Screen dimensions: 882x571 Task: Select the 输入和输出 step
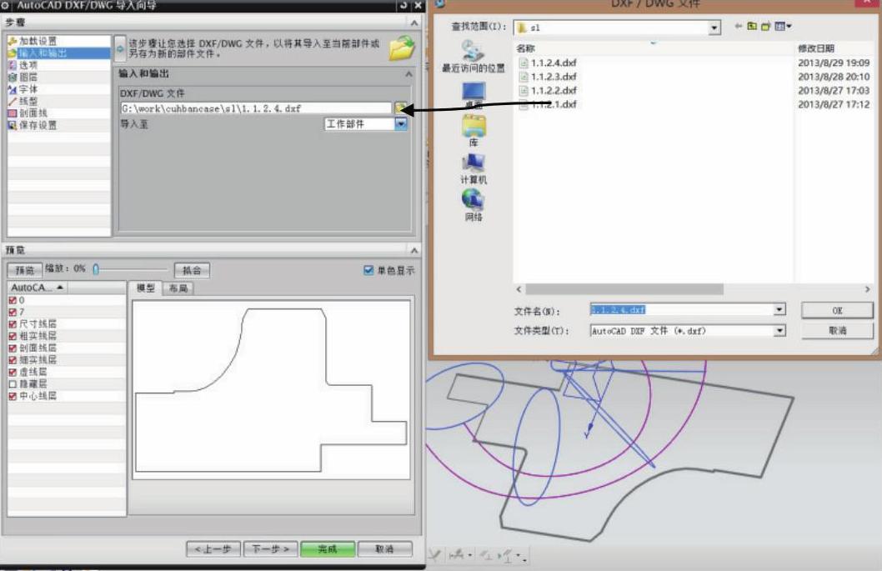click(59, 53)
